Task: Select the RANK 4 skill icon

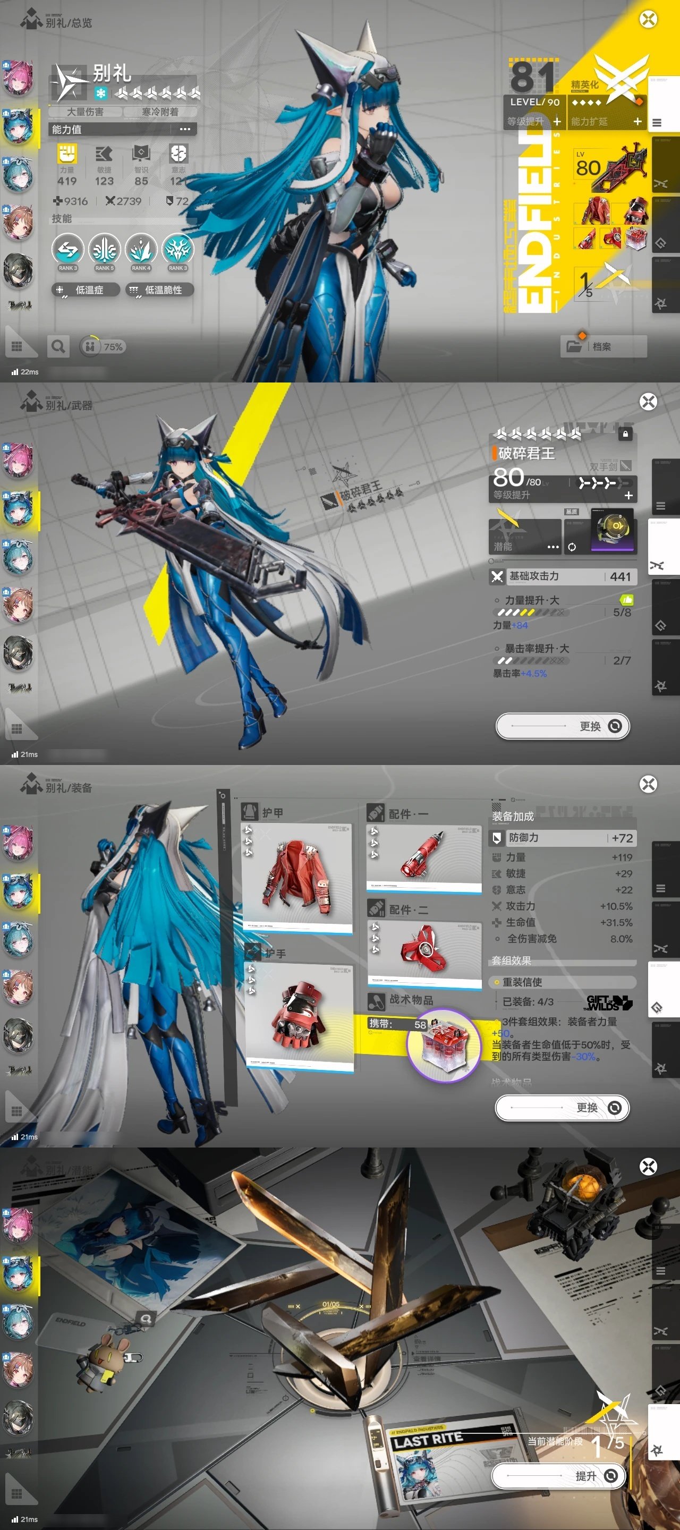Action: [x=141, y=250]
